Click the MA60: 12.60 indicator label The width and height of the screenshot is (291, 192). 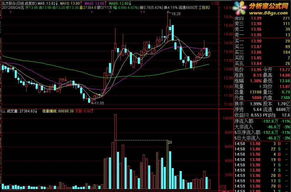(119, 3)
